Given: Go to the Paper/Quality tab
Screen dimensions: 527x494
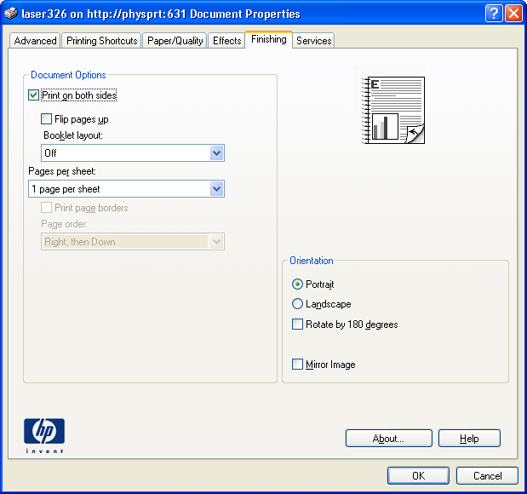Looking at the screenshot, I should pyautogui.click(x=175, y=41).
